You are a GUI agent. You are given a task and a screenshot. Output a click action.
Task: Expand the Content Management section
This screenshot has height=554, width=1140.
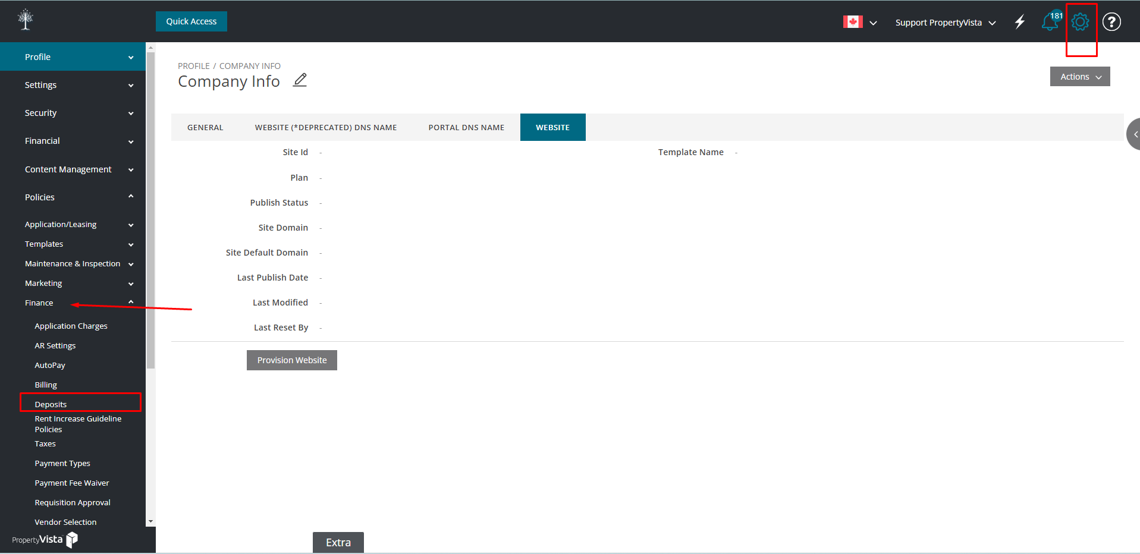point(73,169)
